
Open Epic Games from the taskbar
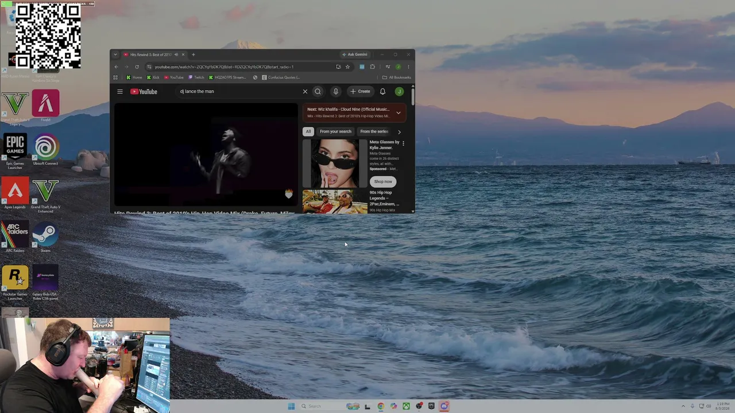[x=431, y=406]
